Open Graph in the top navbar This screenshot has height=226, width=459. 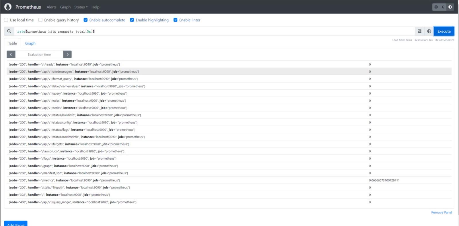(x=65, y=7)
